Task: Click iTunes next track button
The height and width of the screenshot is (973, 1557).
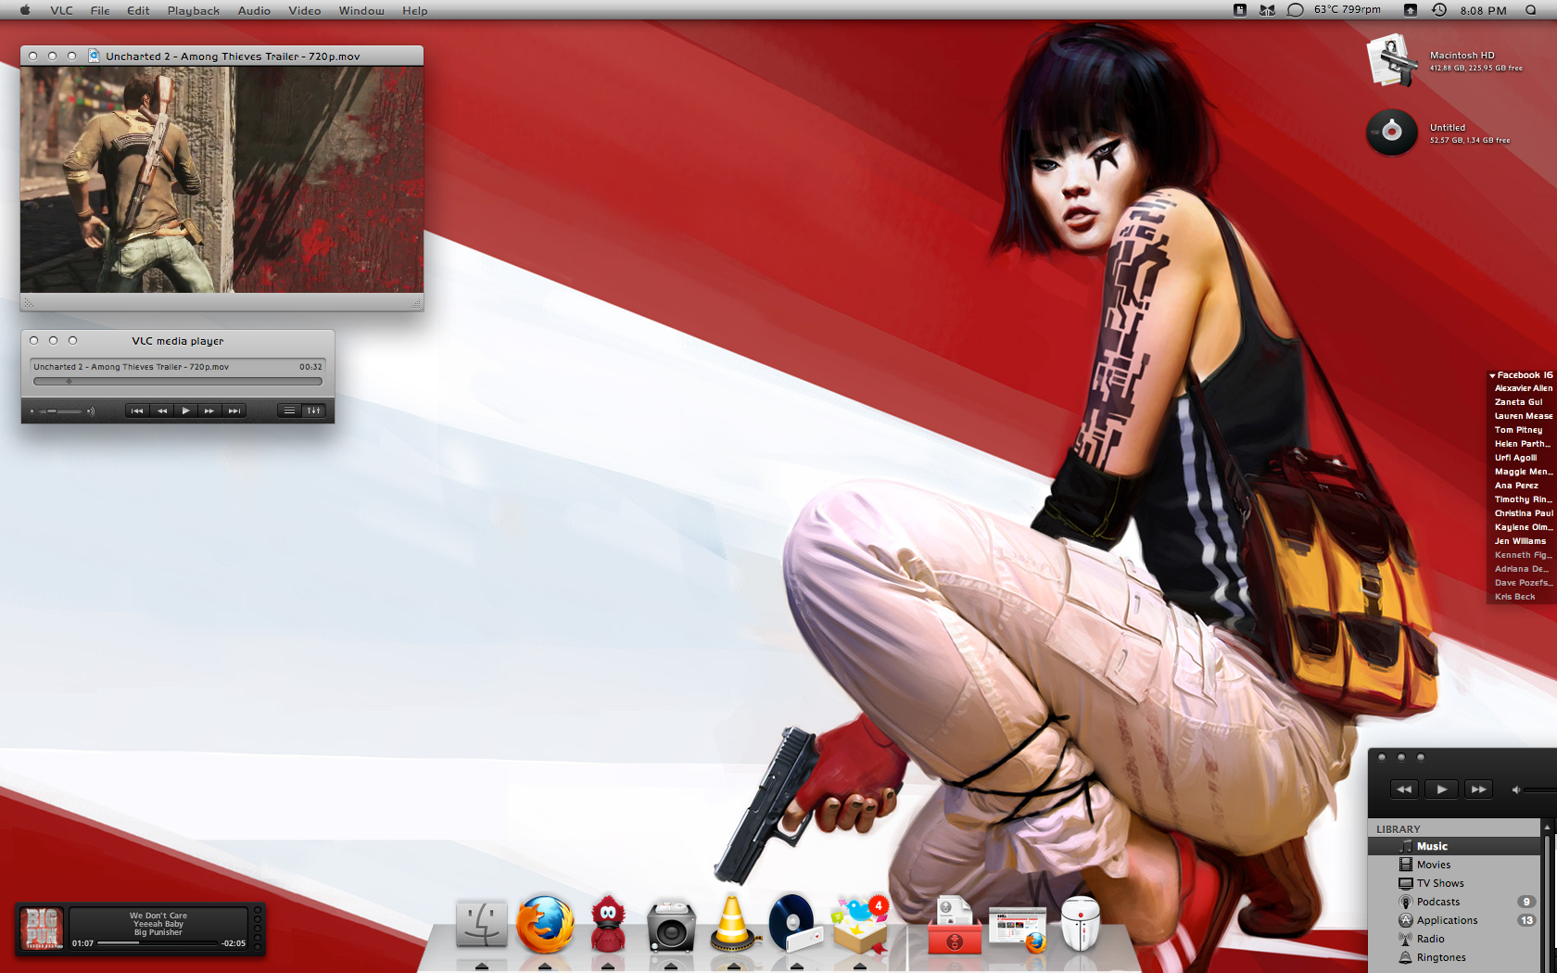Action: coord(1478,790)
